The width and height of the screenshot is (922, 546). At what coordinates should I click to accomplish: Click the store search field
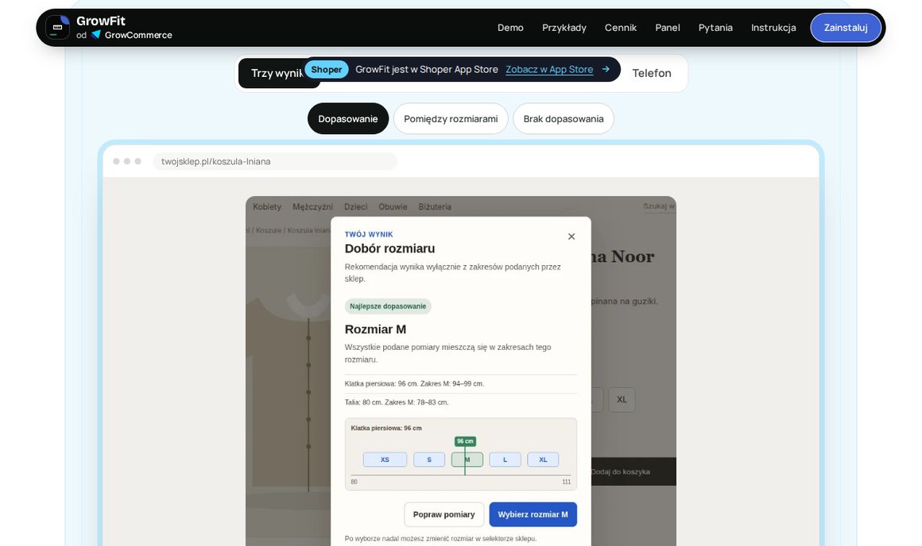point(659,206)
